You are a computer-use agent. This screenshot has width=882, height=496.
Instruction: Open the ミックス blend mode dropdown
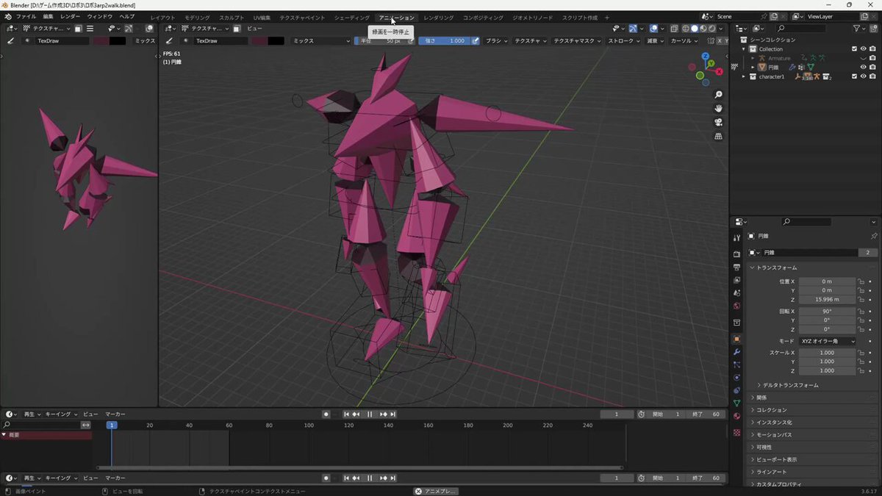coord(320,41)
